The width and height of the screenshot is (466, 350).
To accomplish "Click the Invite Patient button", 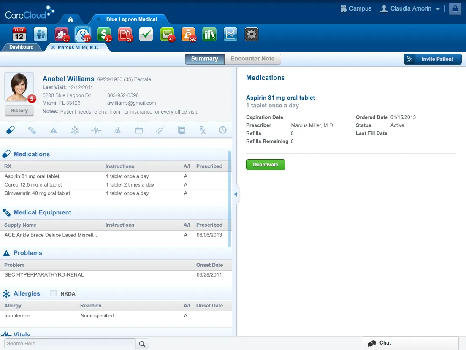I will (x=433, y=59).
